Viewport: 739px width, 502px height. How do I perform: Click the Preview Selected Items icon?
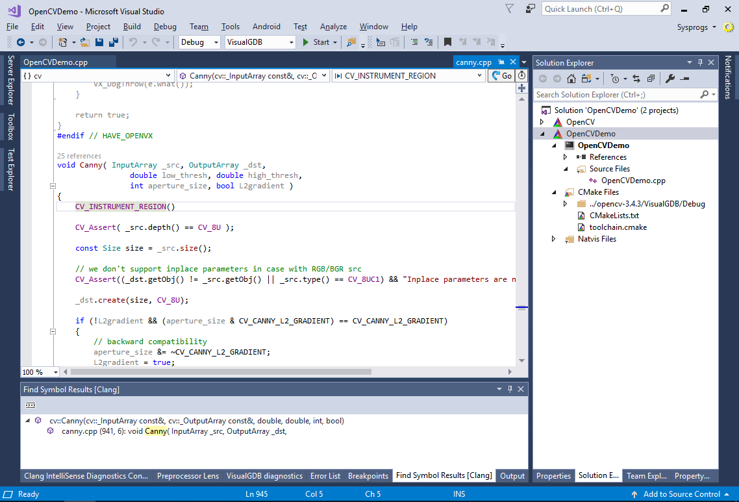click(685, 79)
